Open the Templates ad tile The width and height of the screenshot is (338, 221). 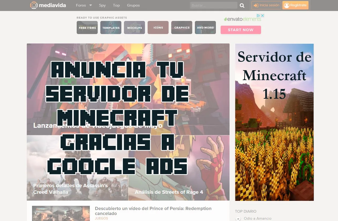point(111,27)
